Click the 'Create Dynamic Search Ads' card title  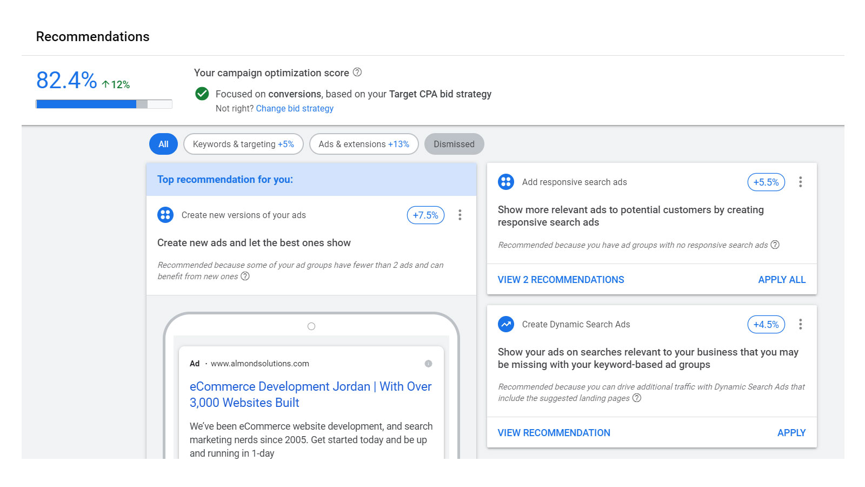pyautogui.click(x=576, y=324)
